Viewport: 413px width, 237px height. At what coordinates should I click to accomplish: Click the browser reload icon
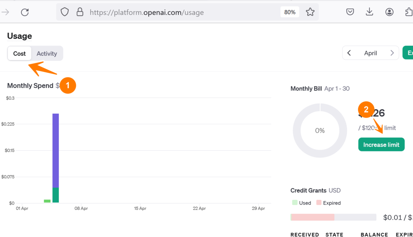[x=25, y=12]
